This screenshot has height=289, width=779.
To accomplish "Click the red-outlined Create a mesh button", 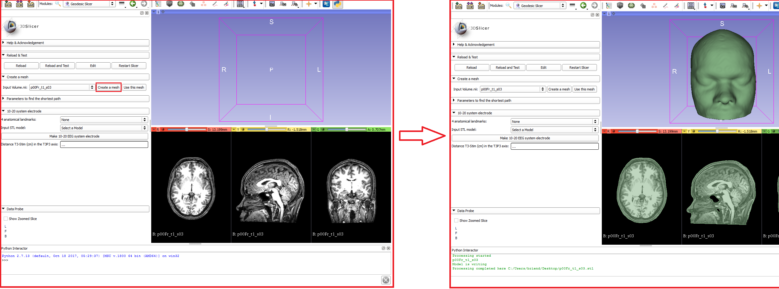I will click(x=108, y=87).
